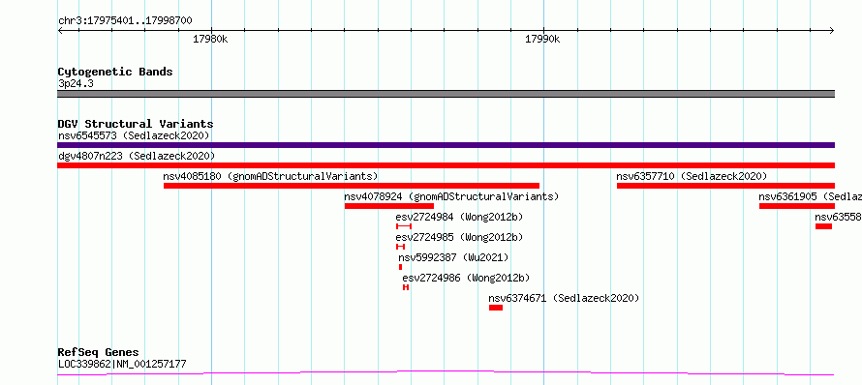The width and height of the screenshot is (862, 385).
Task: Open the nsv4085180 (gnomADStructuralVariants) label
Action: tap(270, 176)
